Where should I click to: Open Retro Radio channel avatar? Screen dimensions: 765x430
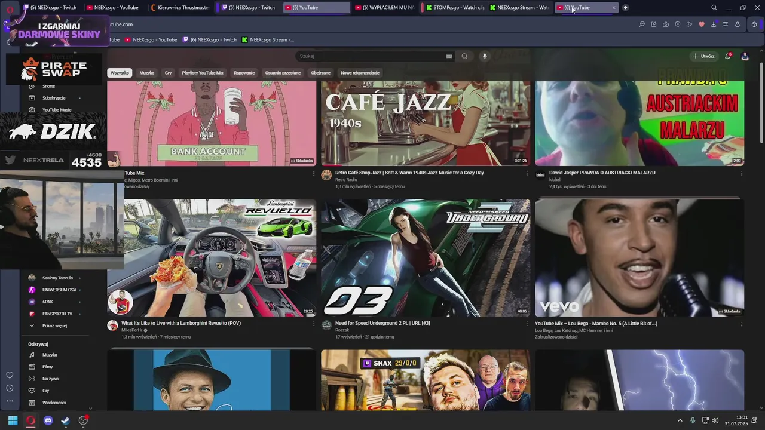pos(326,174)
